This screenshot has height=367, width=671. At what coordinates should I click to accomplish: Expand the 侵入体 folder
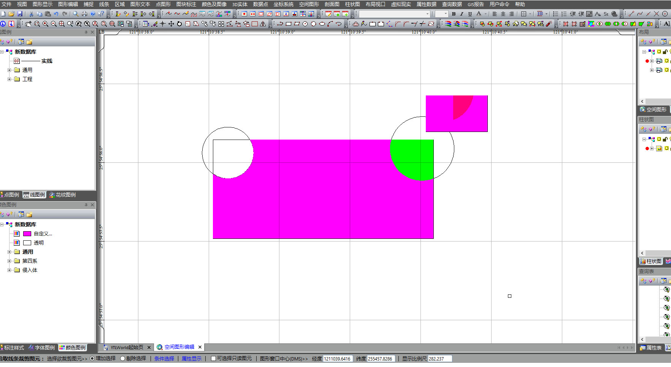click(x=10, y=270)
